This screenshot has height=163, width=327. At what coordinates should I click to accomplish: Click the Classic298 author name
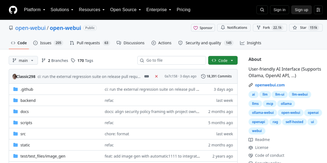tap(26, 76)
